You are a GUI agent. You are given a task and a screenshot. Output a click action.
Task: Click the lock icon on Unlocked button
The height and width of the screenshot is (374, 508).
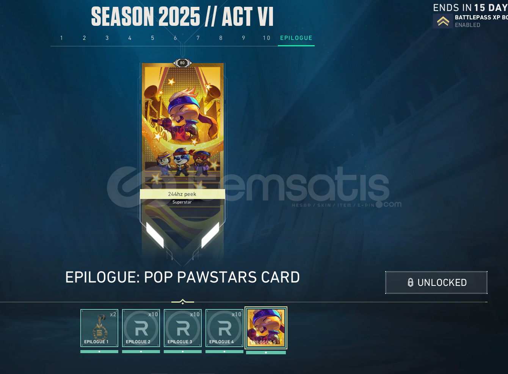tap(410, 282)
